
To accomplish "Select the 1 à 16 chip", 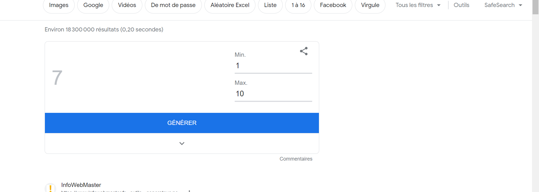I will [x=298, y=5].
